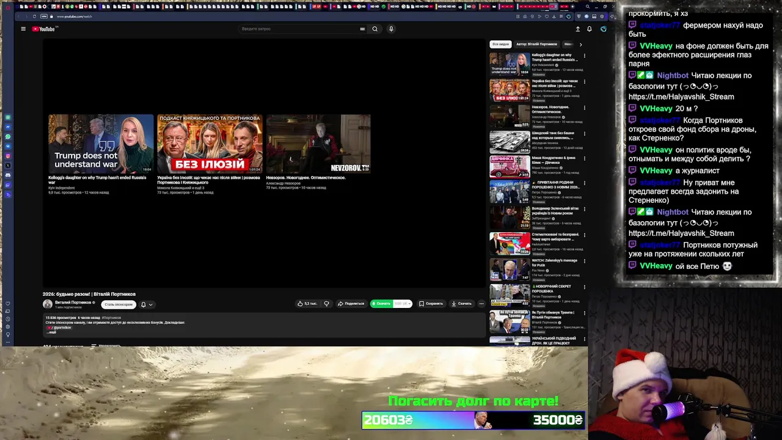Viewport: 782px width, 440px height.
Task: Open channel name 'Виталий Портников' below video
Action: click(73, 302)
